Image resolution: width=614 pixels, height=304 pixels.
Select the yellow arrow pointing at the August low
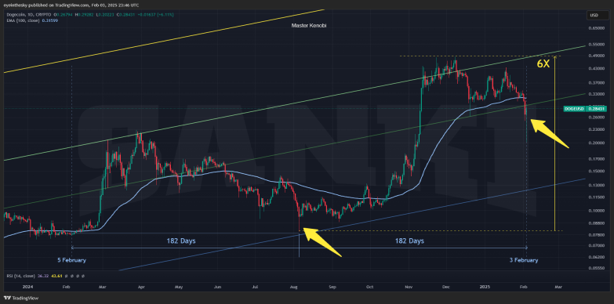click(322, 242)
